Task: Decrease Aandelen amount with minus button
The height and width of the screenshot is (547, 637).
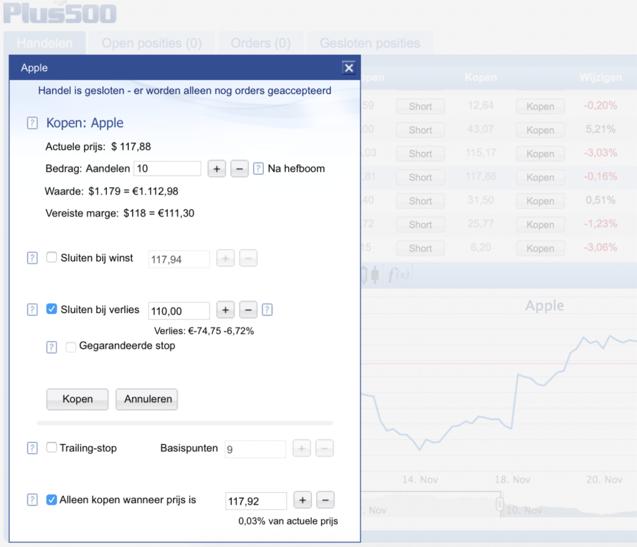Action: pyautogui.click(x=239, y=169)
